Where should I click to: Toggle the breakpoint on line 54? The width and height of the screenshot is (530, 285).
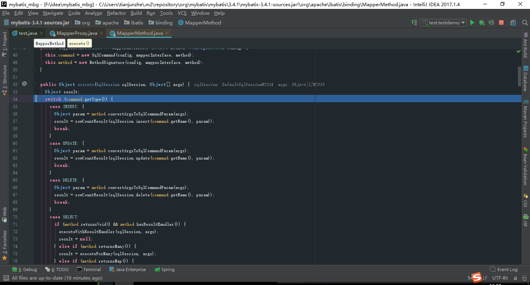click(x=23, y=99)
